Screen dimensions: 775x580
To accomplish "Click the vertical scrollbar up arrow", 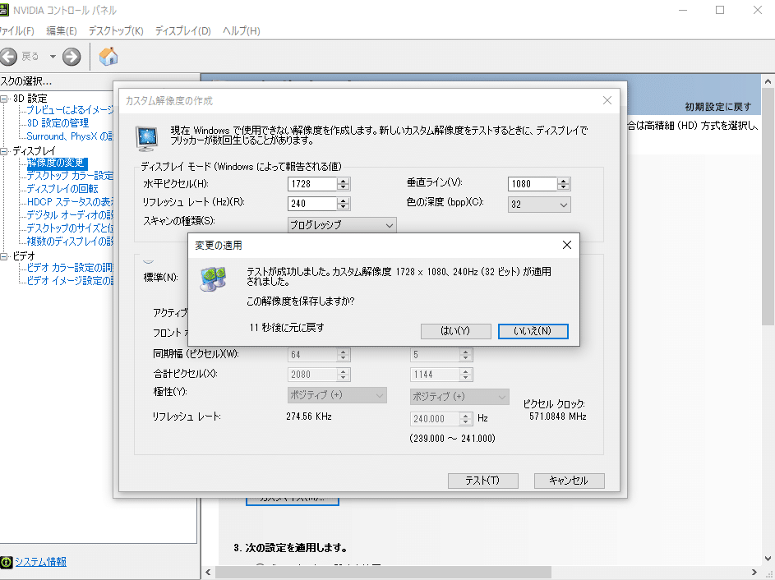I will (768, 81).
